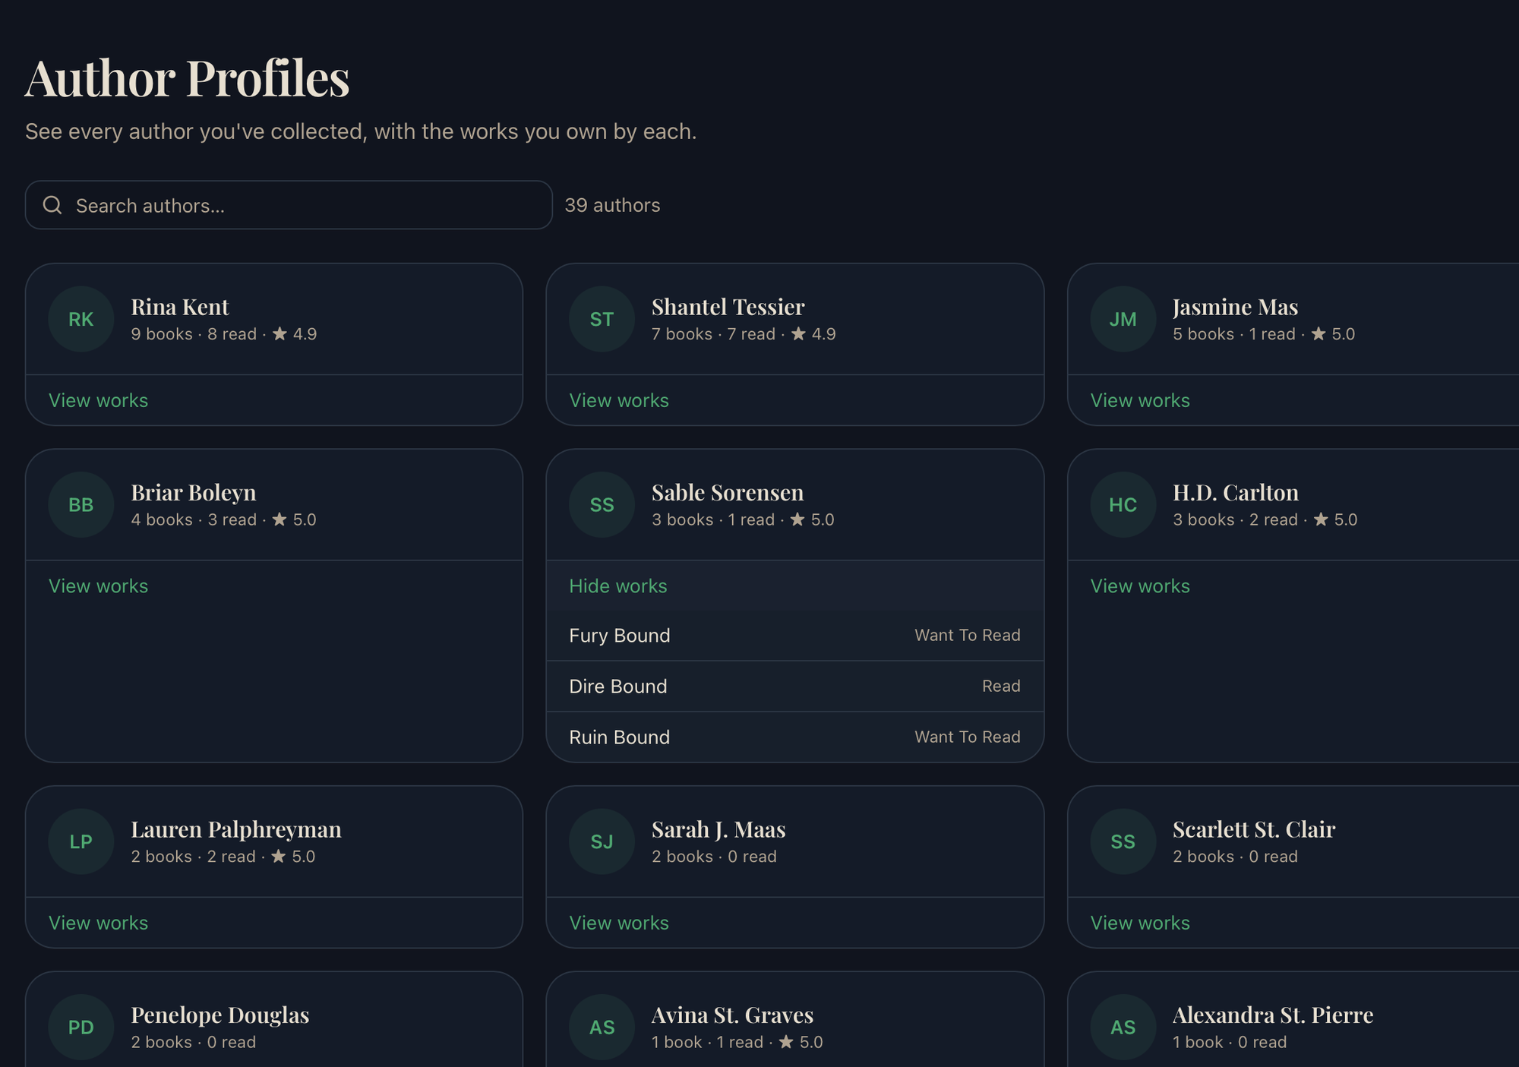Click the Shantel Tessier author name
This screenshot has width=1519, height=1067.
(x=728, y=307)
